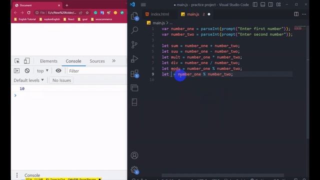Viewport: 320px width, 180px height.
Task: Show the console sidebar
Action: [x=16, y=71]
